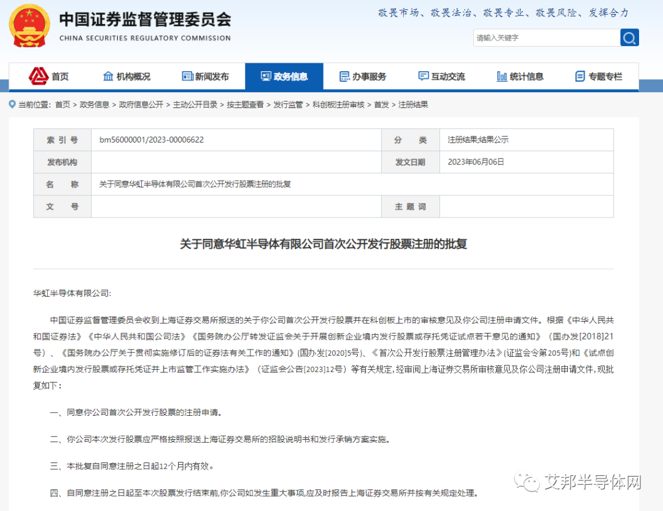Click the 首页 breadcrumb link

[63, 104]
